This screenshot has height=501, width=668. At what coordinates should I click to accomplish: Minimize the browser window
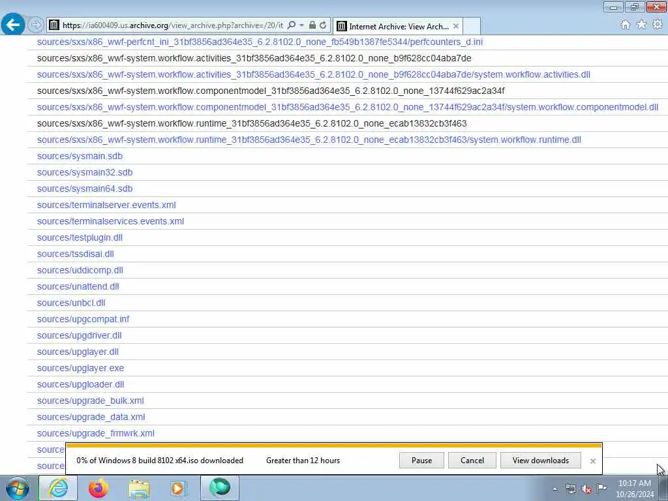pos(613,7)
